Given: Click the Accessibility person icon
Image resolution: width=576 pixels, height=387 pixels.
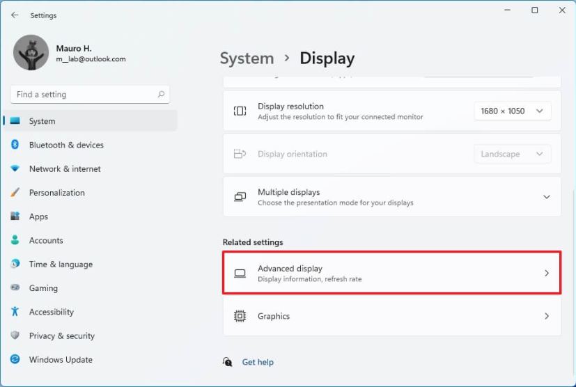Looking at the screenshot, I should click(15, 312).
